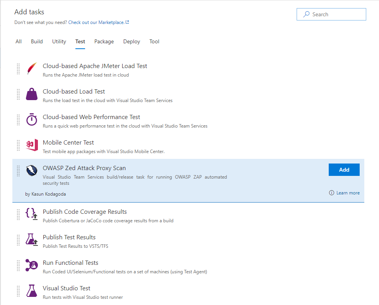Select the Test tab
Viewport: 379px width, 305px height.
(80, 42)
